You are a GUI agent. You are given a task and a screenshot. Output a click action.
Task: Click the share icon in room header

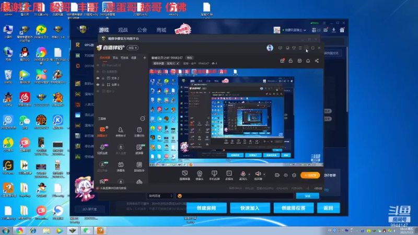pyautogui.click(x=317, y=61)
